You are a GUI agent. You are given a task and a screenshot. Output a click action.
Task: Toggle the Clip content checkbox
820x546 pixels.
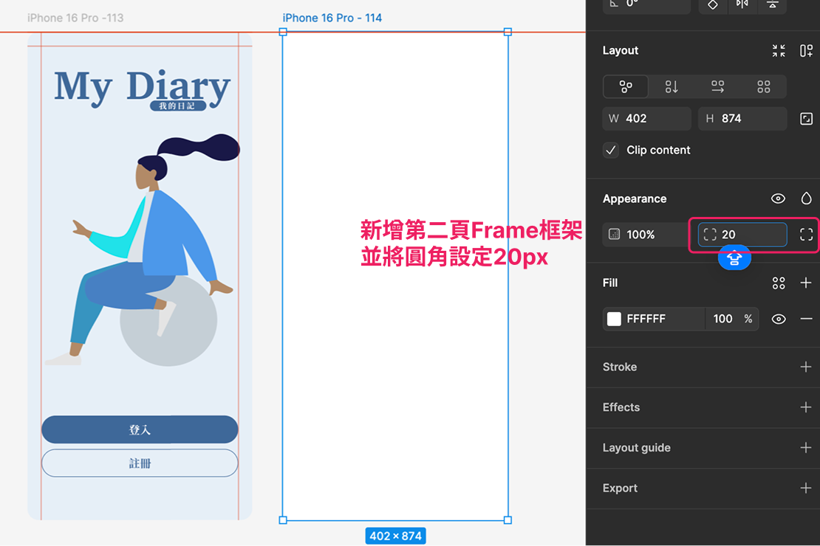611,151
